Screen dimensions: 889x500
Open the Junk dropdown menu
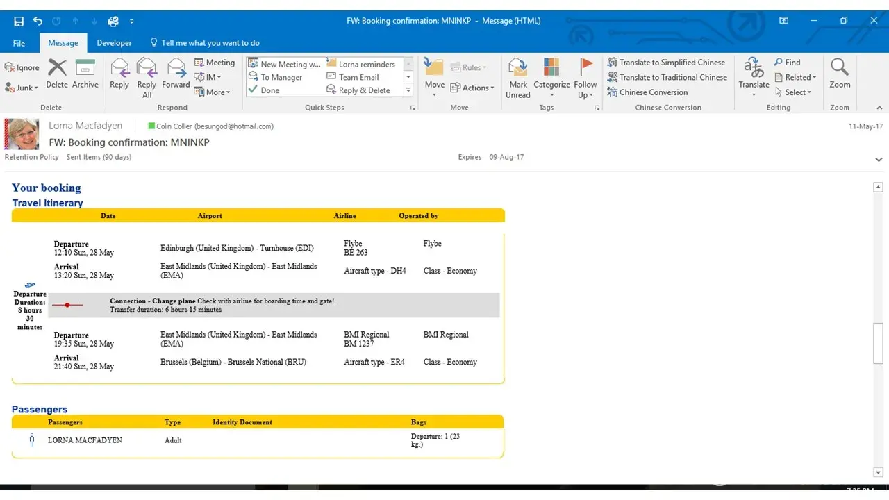[x=22, y=87]
